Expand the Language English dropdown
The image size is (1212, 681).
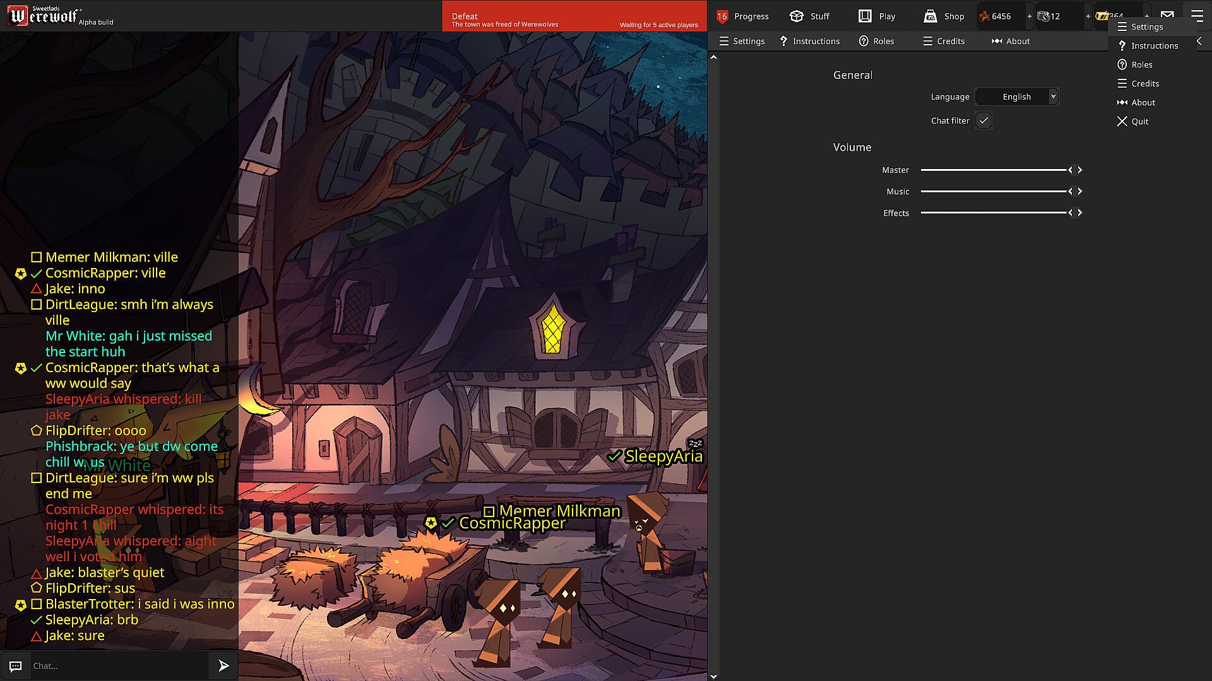pyautogui.click(x=1053, y=96)
